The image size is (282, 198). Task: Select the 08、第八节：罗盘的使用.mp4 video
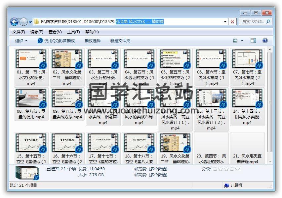[x=31, y=105]
